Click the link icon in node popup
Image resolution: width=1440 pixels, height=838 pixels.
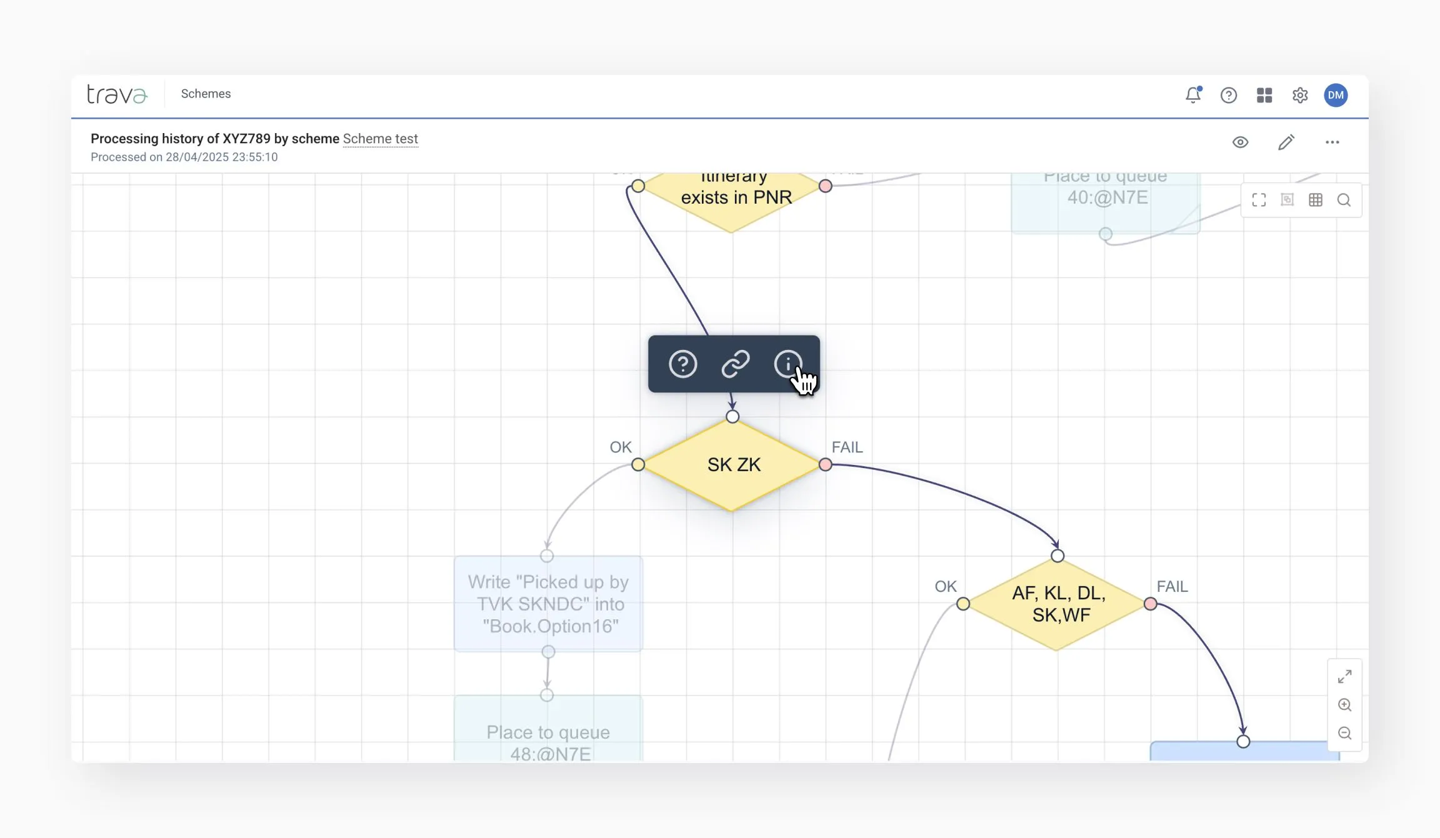(x=735, y=364)
